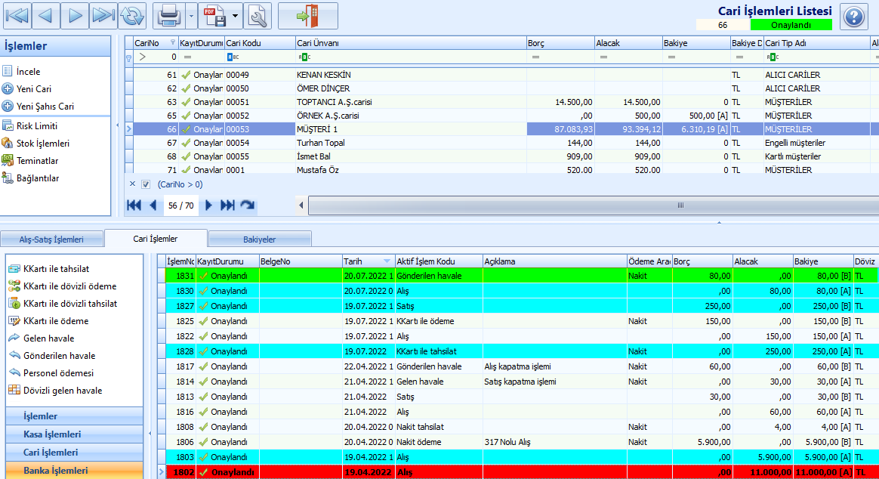Export to PDF via save icon
This screenshot has height=479, width=879.
214,16
